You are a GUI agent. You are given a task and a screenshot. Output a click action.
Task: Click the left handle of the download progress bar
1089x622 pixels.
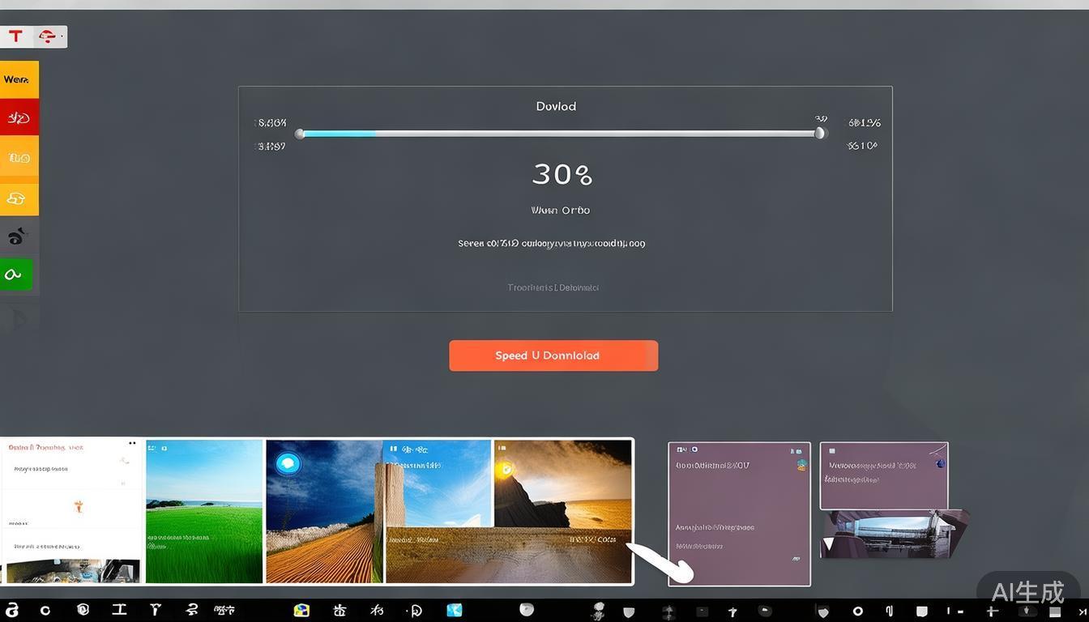point(300,134)
